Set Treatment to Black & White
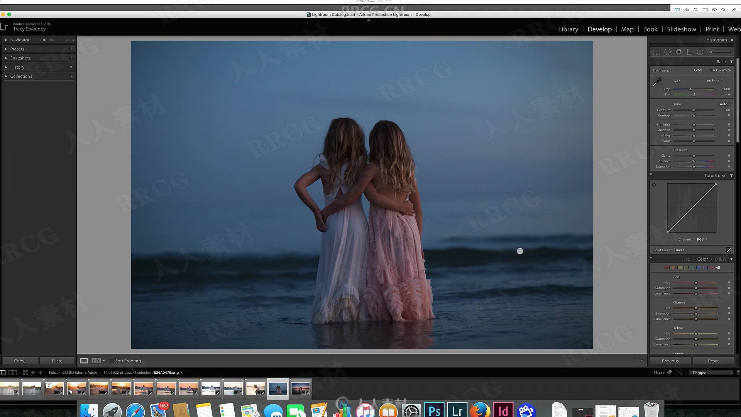Viewport: 741px width, 417px height. 720,70
